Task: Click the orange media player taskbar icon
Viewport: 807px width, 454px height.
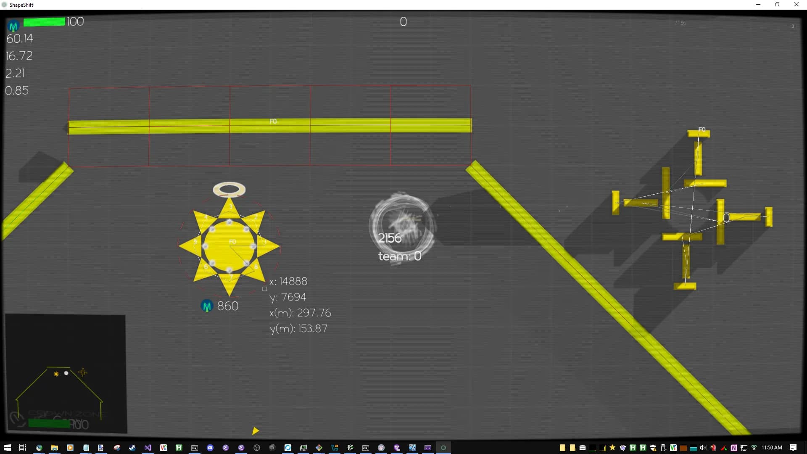Action: click(70, 448)
